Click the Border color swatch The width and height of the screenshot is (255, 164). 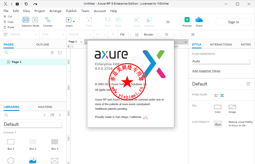tap(167, 35)
